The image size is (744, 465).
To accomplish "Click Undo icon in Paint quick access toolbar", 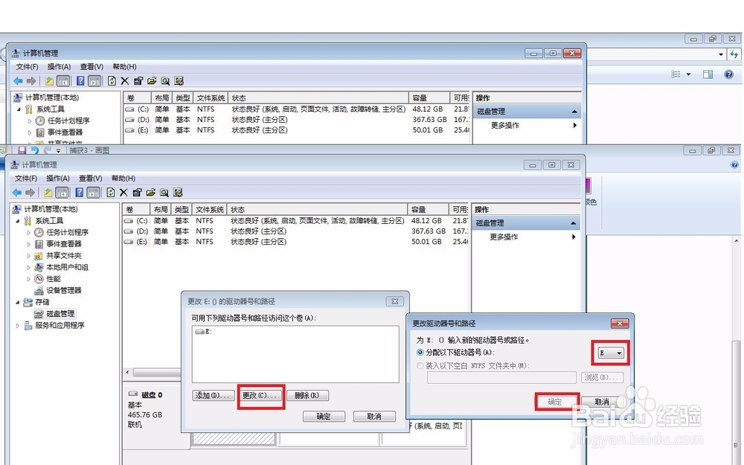I will click(x=34, y=150).
